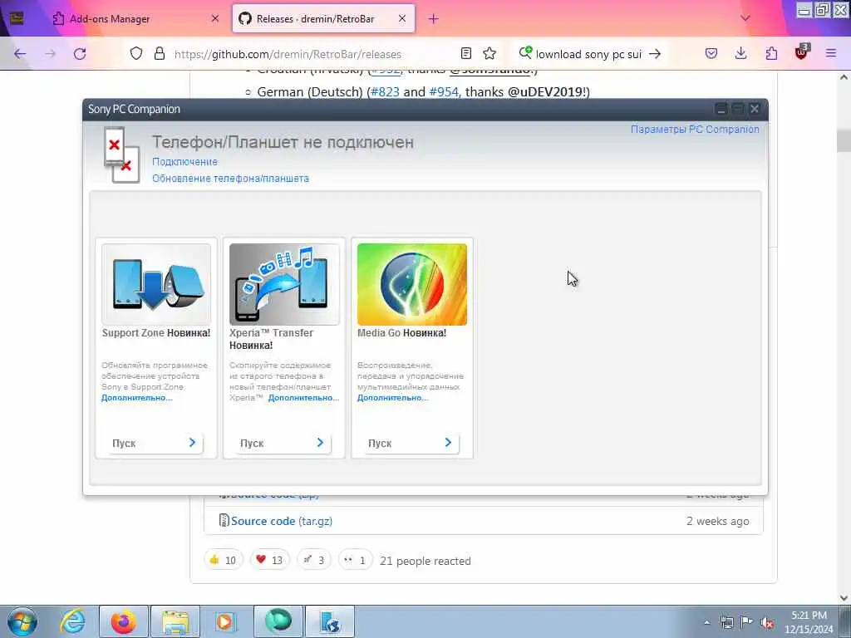Open @uDEV2019 user mention
This screenshot has height=638, width=851.
click(545, 91)
